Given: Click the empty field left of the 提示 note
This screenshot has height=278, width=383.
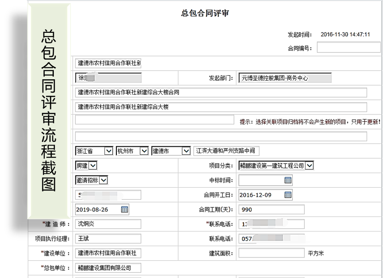Looking at the screenshot, I should [154, 120].
